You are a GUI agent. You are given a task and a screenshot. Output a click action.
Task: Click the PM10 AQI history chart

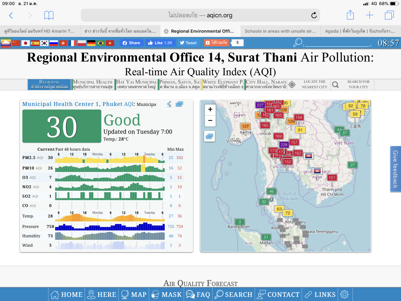click(110, 168)
